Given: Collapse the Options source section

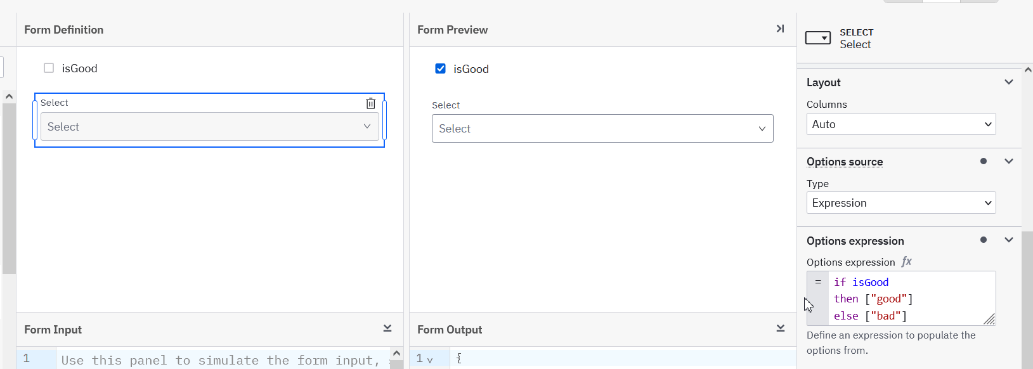Looking at the screenshot, I should (1009, 161).
